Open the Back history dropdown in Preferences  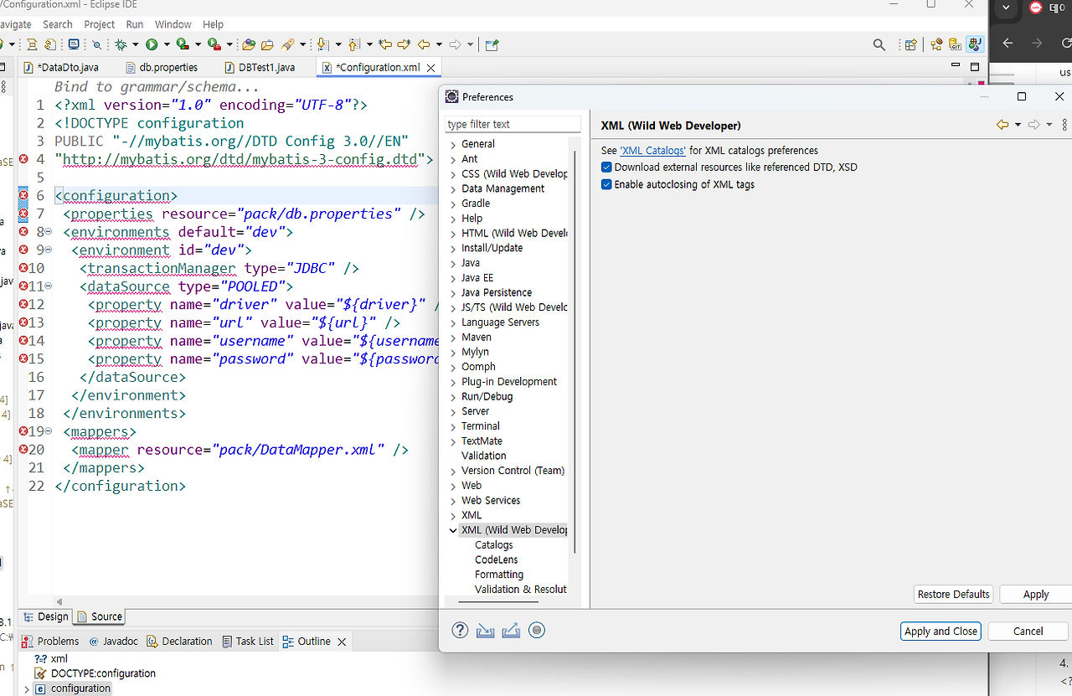pyautogui.click(x=1018, y=125)
